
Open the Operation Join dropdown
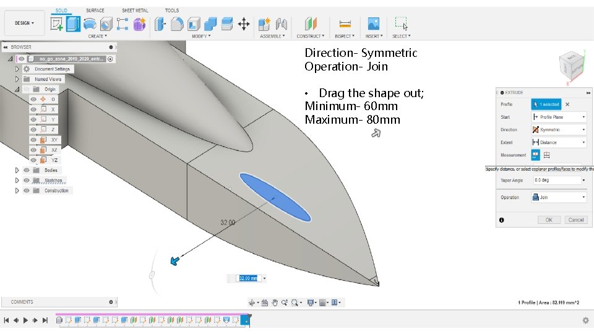coord(559,197)
